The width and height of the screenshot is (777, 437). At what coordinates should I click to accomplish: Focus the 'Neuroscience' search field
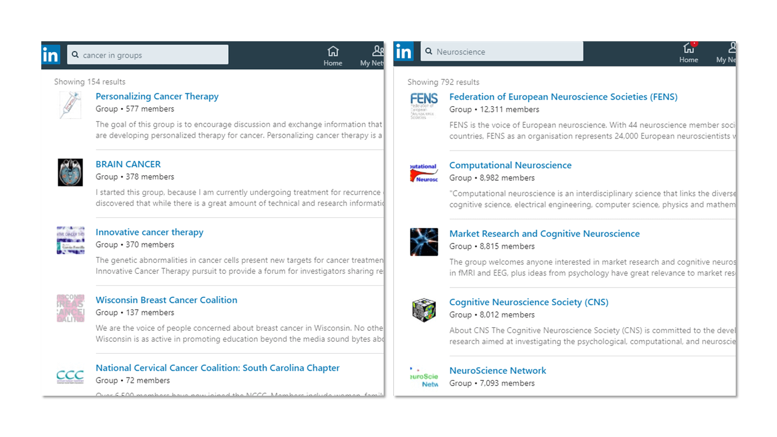pyautogui.click(x=507, y=52)
